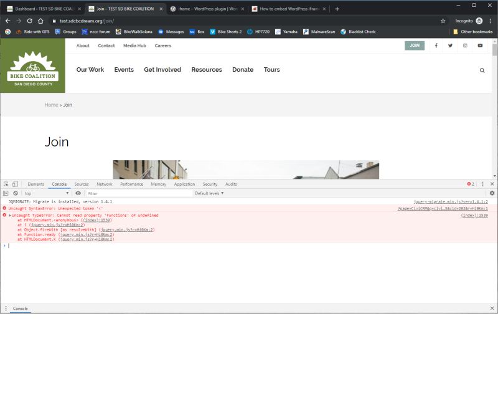Image resolution: width=498 pixels, height=394 pixels.
Task: Select the inspect element tool in DevTools
Action: (x=6, y=184)
